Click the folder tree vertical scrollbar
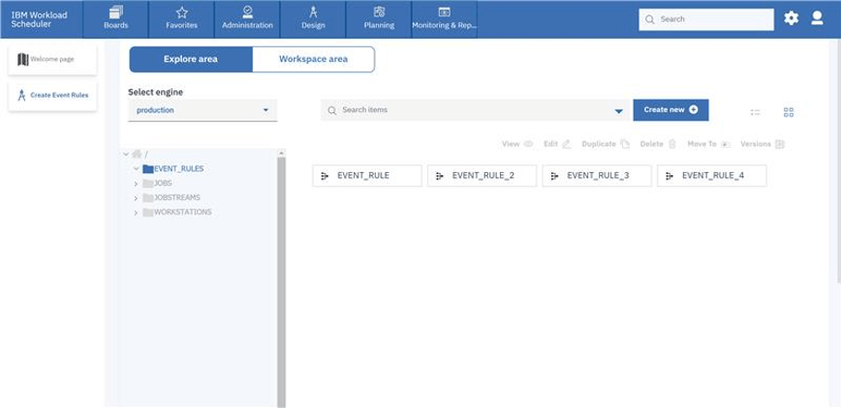Image resolution: width=841 pixels, height=408 pixels. coord(281,280)
